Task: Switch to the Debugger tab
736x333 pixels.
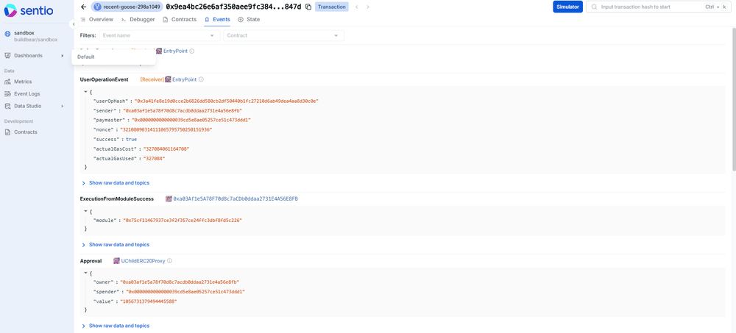Action: 138,20
